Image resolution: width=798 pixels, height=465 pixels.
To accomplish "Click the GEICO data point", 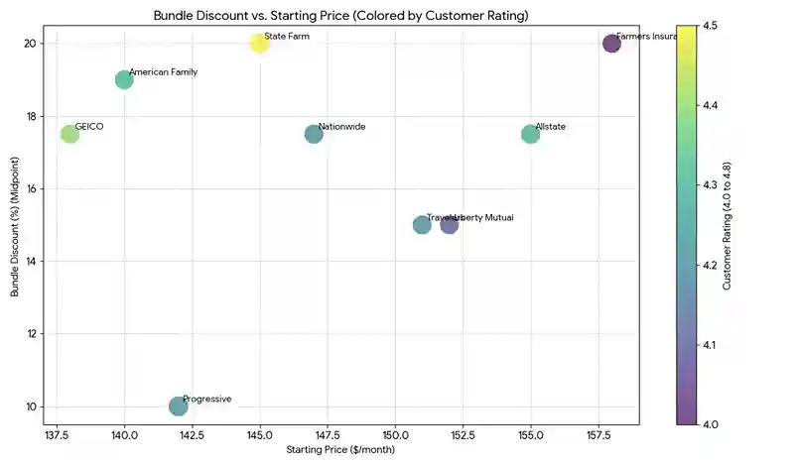I will [x=69, y=134].
